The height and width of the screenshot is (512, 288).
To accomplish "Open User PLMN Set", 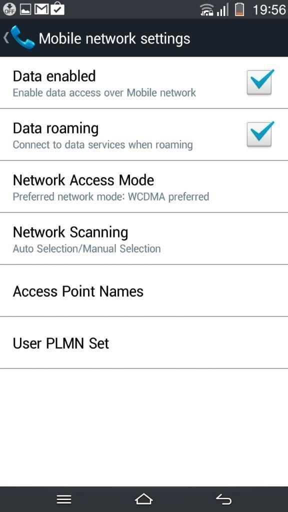I will tap(144, 342).
